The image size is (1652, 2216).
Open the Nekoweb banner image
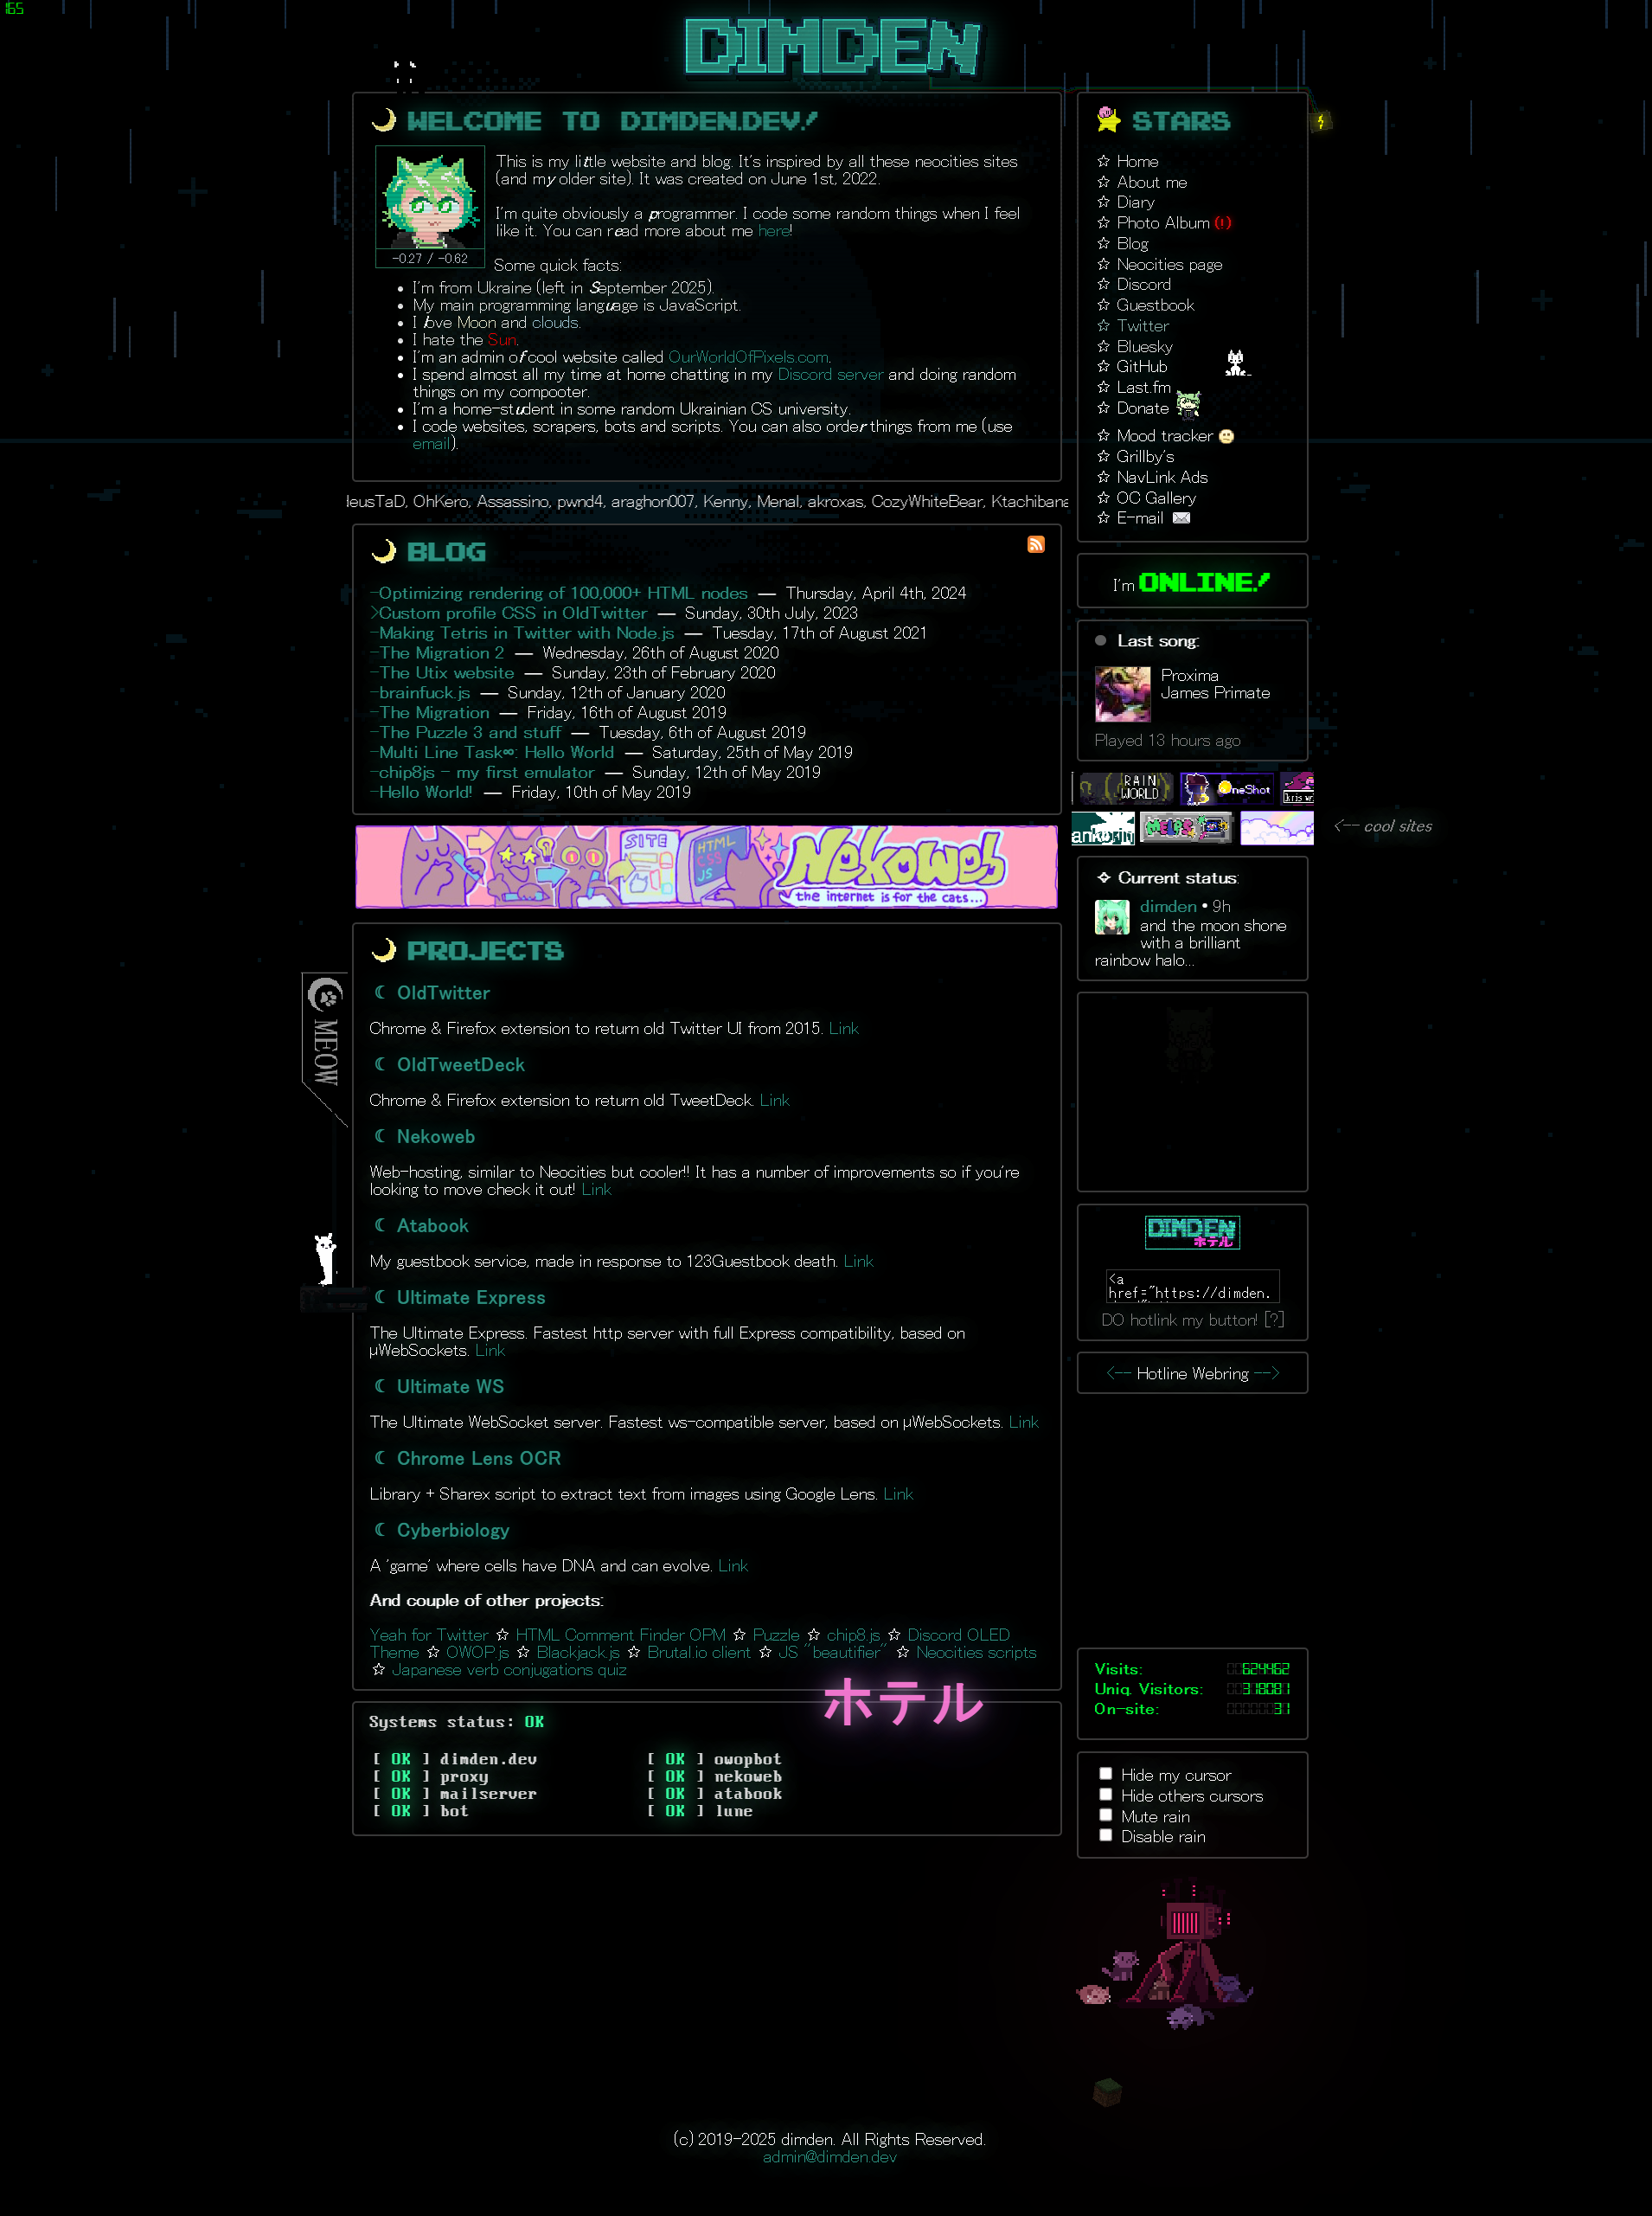706,866
